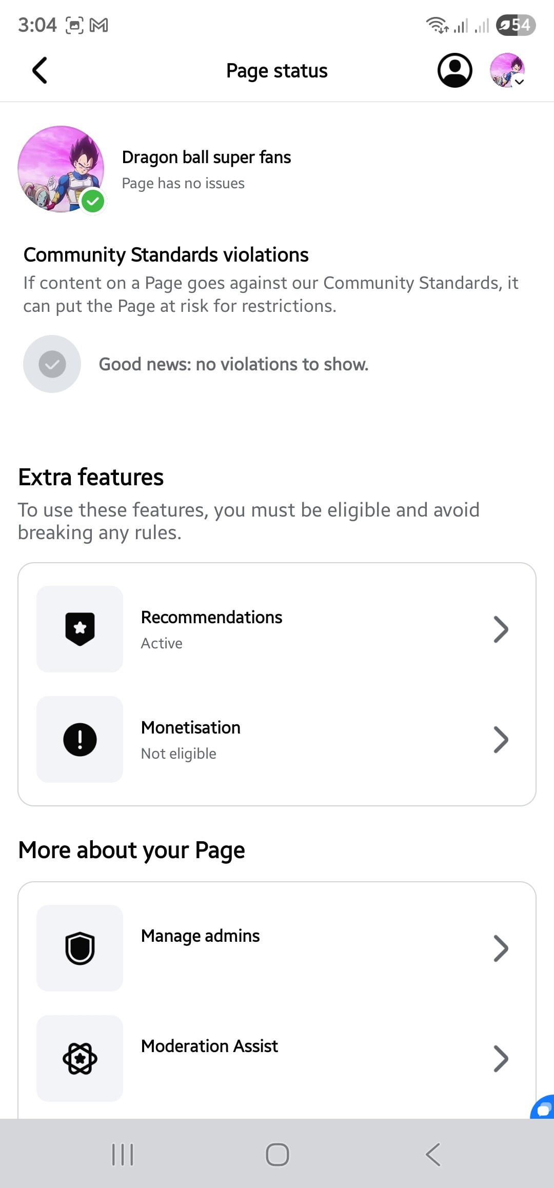Tap the blue chat bubble floating button
This screenshot has width=554, height=1188.
pyautogui.click(x=543, y=1108)
